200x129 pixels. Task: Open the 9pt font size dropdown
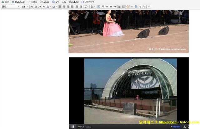coord(25,7)
